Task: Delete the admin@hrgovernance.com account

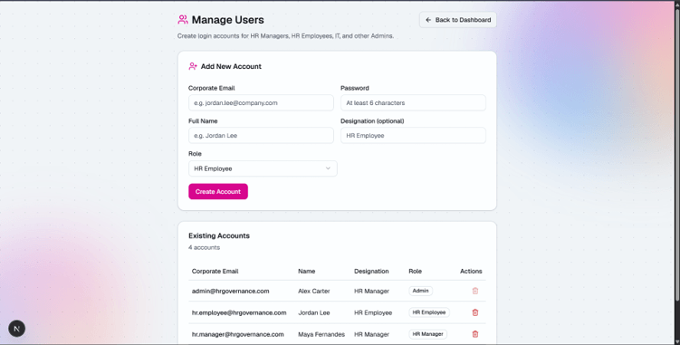Action: [x=474, y=291]
